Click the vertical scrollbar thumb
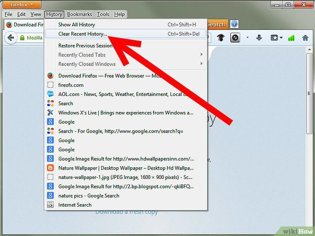Viewport: 315px width, 236px height. coord(309,93)
